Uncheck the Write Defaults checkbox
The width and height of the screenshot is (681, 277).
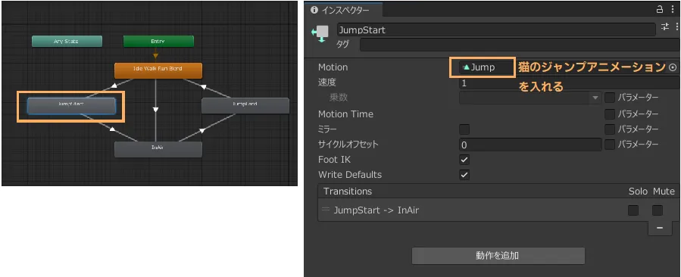(x=464, y=175)
